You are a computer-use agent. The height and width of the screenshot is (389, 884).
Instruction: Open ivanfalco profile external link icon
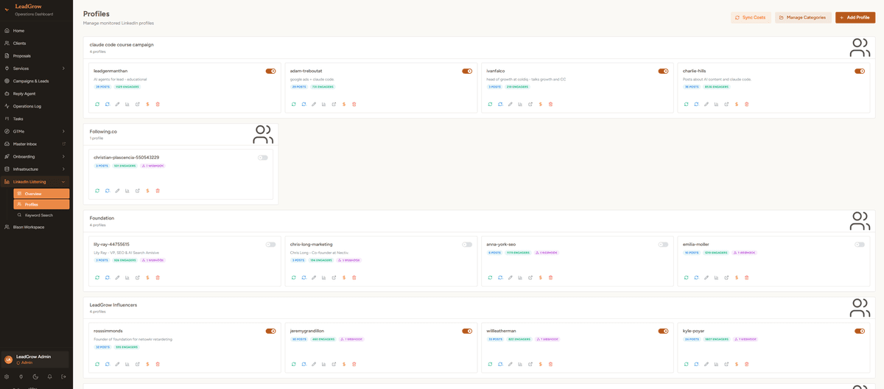pyautogui.click(x=530, y=104)
